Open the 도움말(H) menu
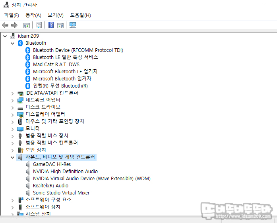The image size is (277, 223). click(x=80, y=15)
